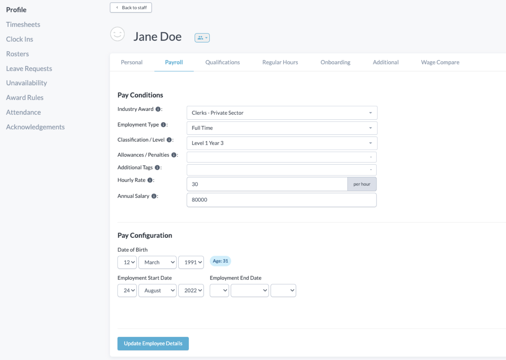Click into the Annual Salary field
Screen dimensions: 506x360
pos(281,200)
